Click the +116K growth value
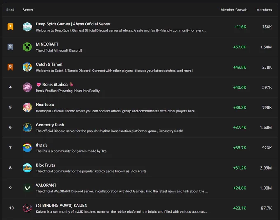This screenshot has width=280, height=220. pyautogui.click(x=240, y=27)
